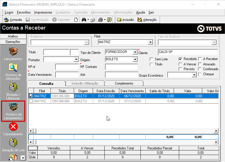This screenshot has width=225, height=162.
Task: Check the Titulo checkbox under Sem Lote
Action: (x=151, y=64)
